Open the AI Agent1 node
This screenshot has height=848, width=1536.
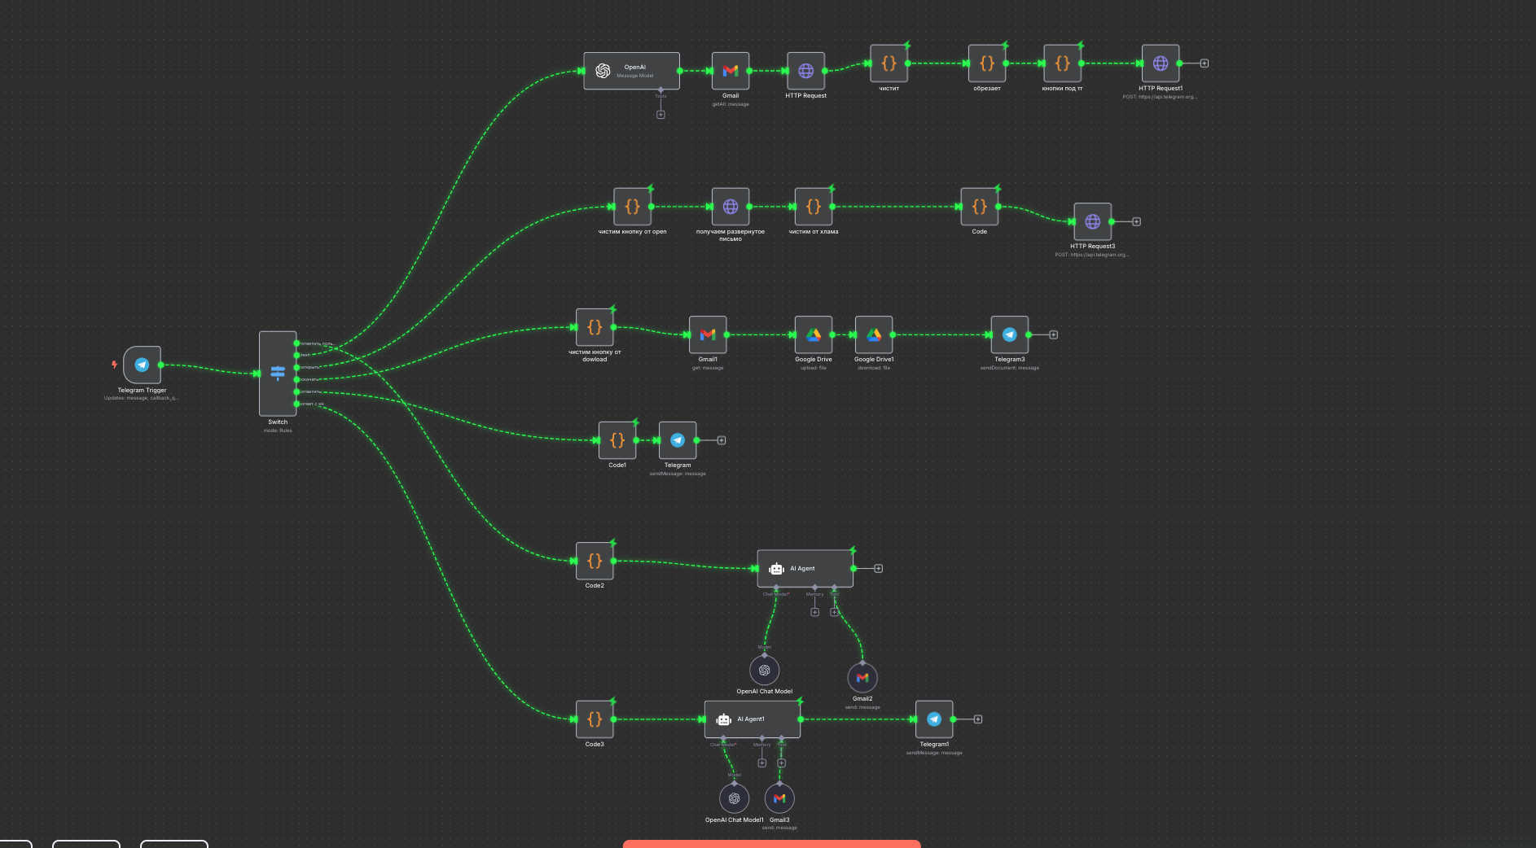(753, 719)
